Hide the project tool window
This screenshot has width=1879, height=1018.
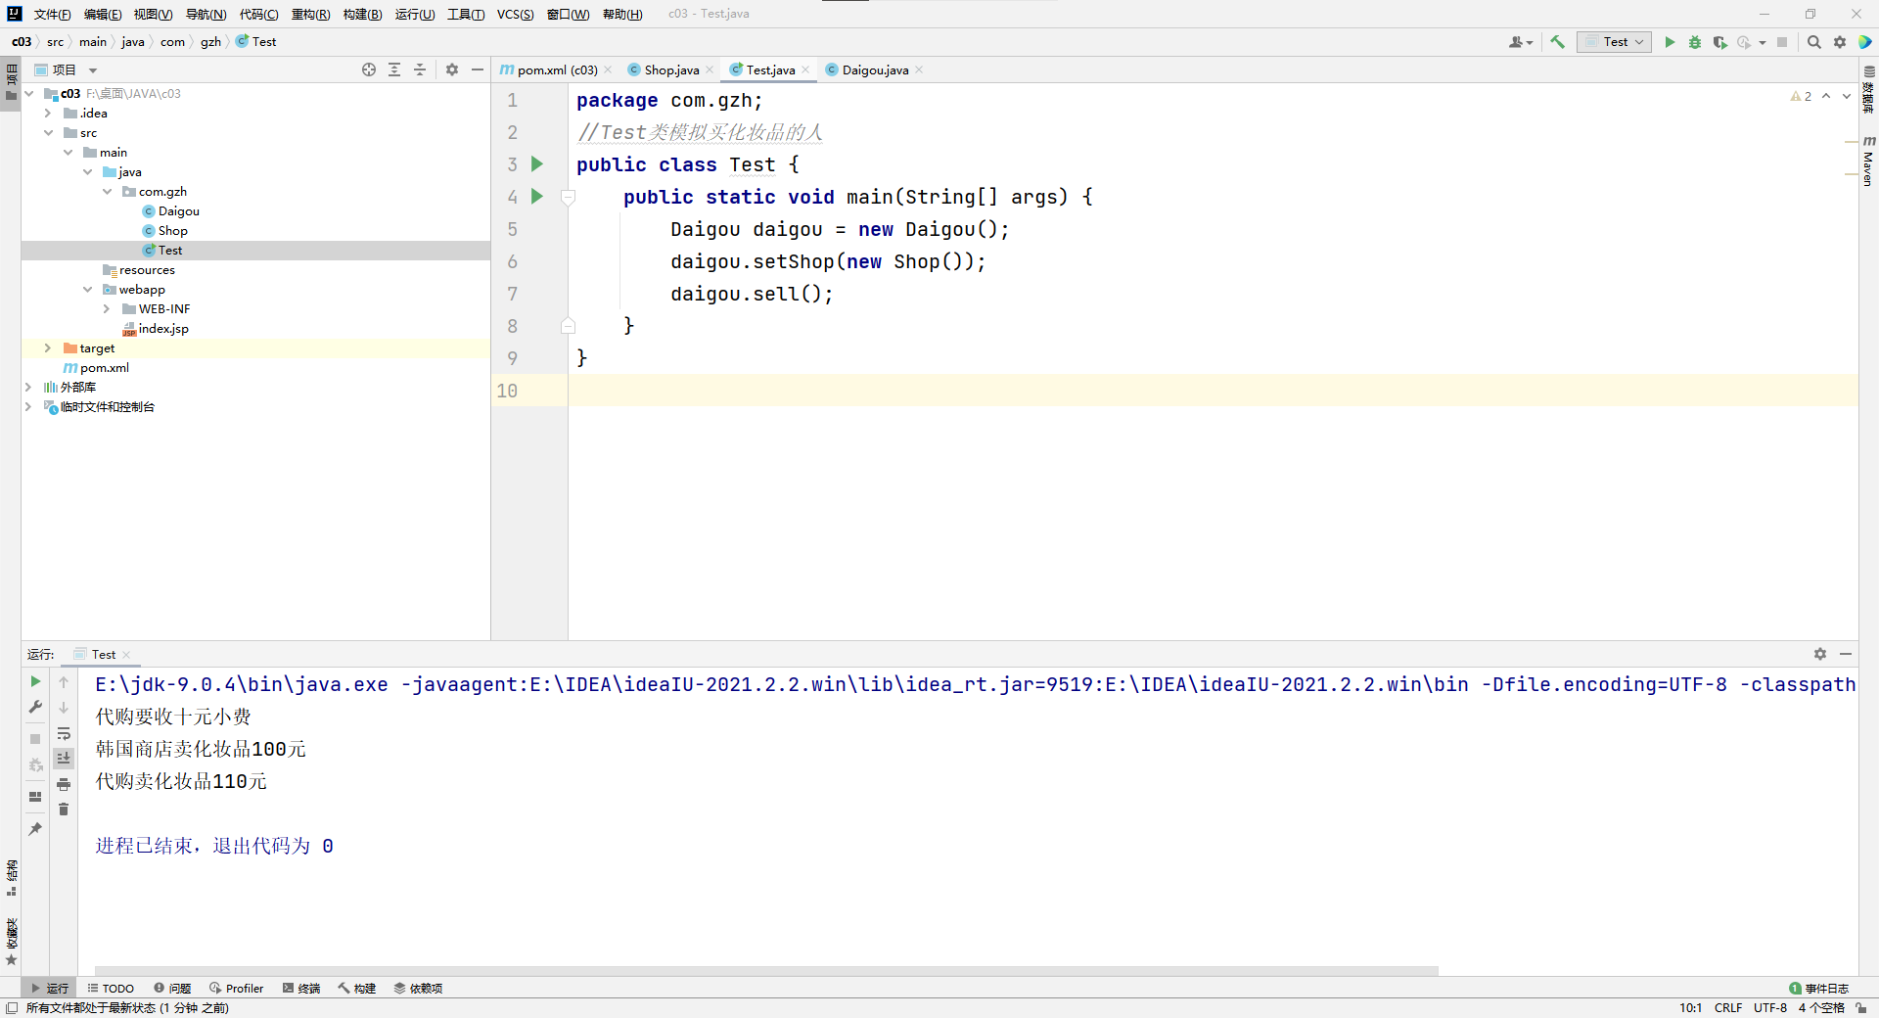(x=478, y=69)
